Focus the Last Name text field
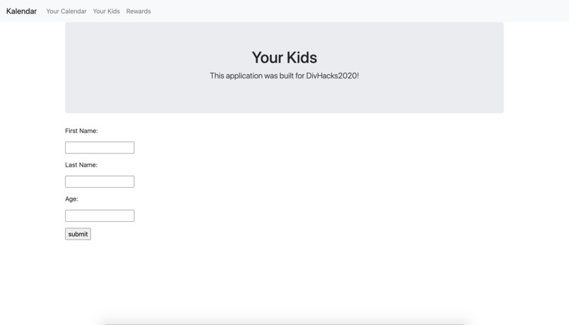The image size is (569, 325). point(100,182)
